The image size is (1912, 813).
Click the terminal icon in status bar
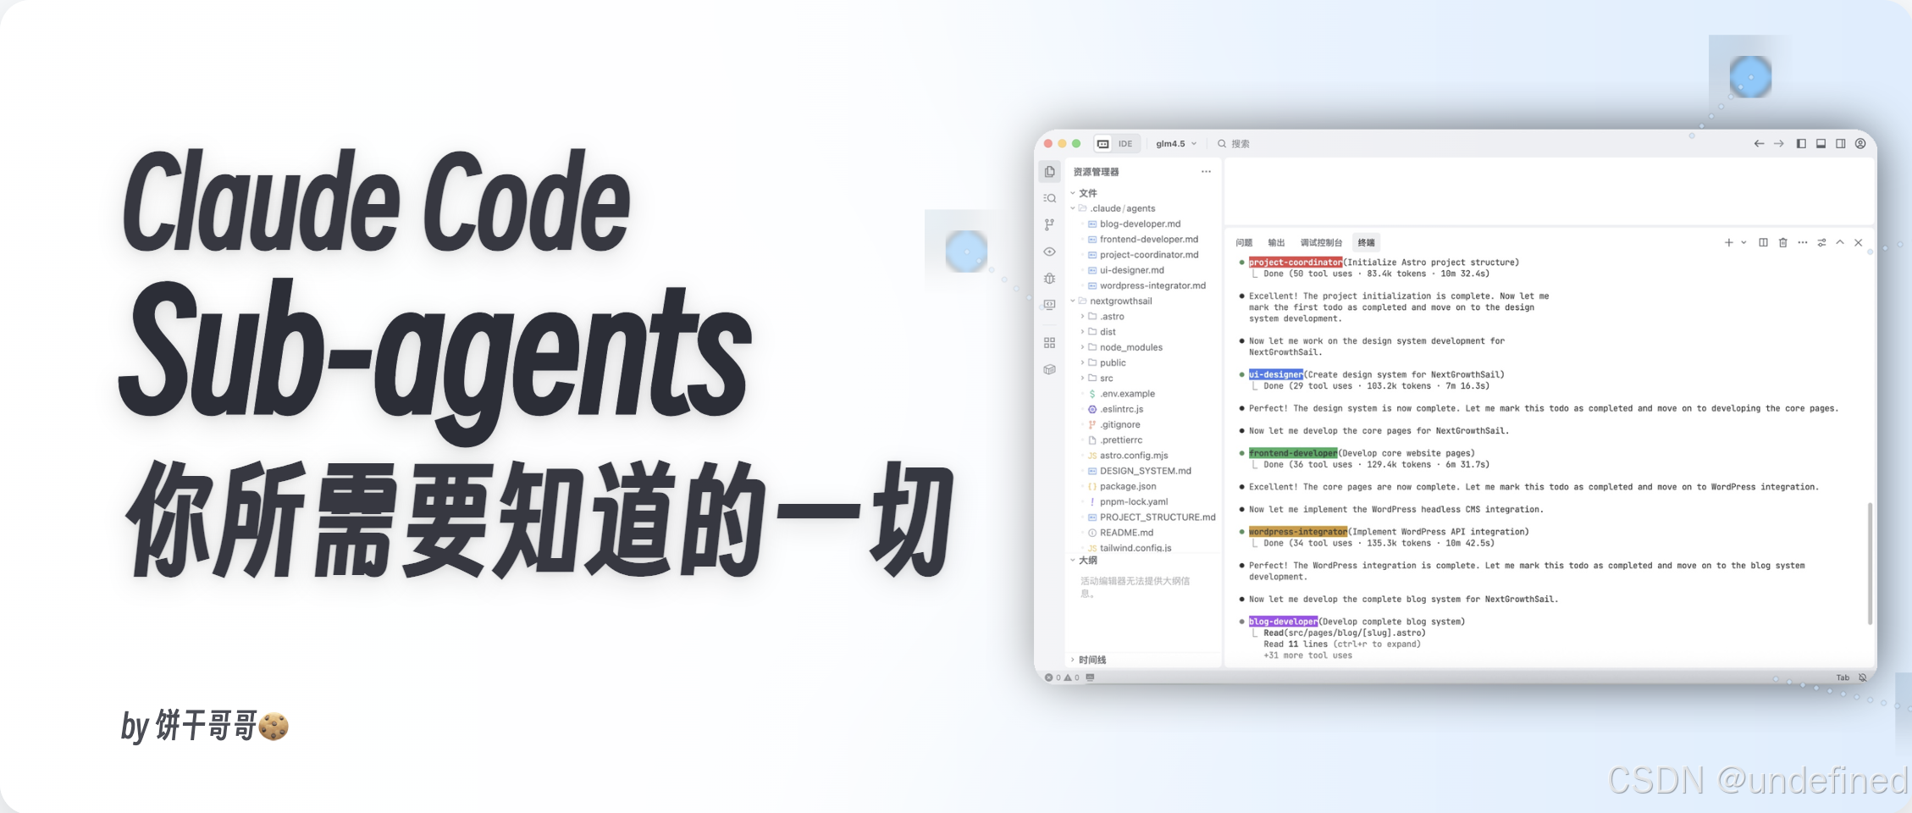[1090, 677]
